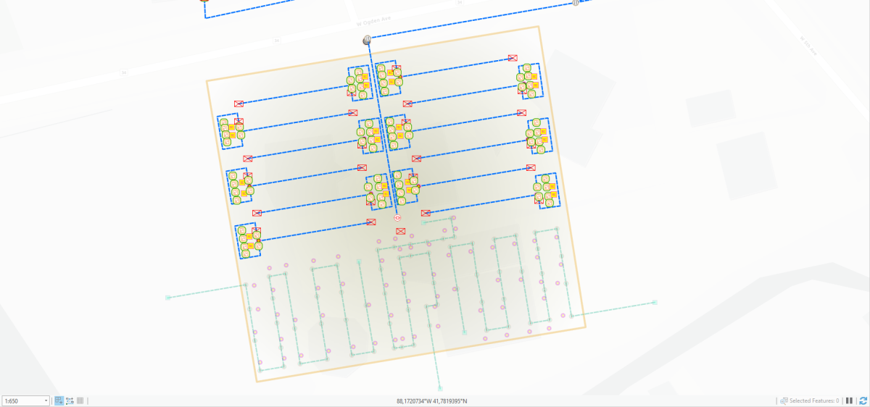This screenshot has height=407, width=870.
Task: Click the constraints/inference icon beside snapping
Action: point(70,400)
